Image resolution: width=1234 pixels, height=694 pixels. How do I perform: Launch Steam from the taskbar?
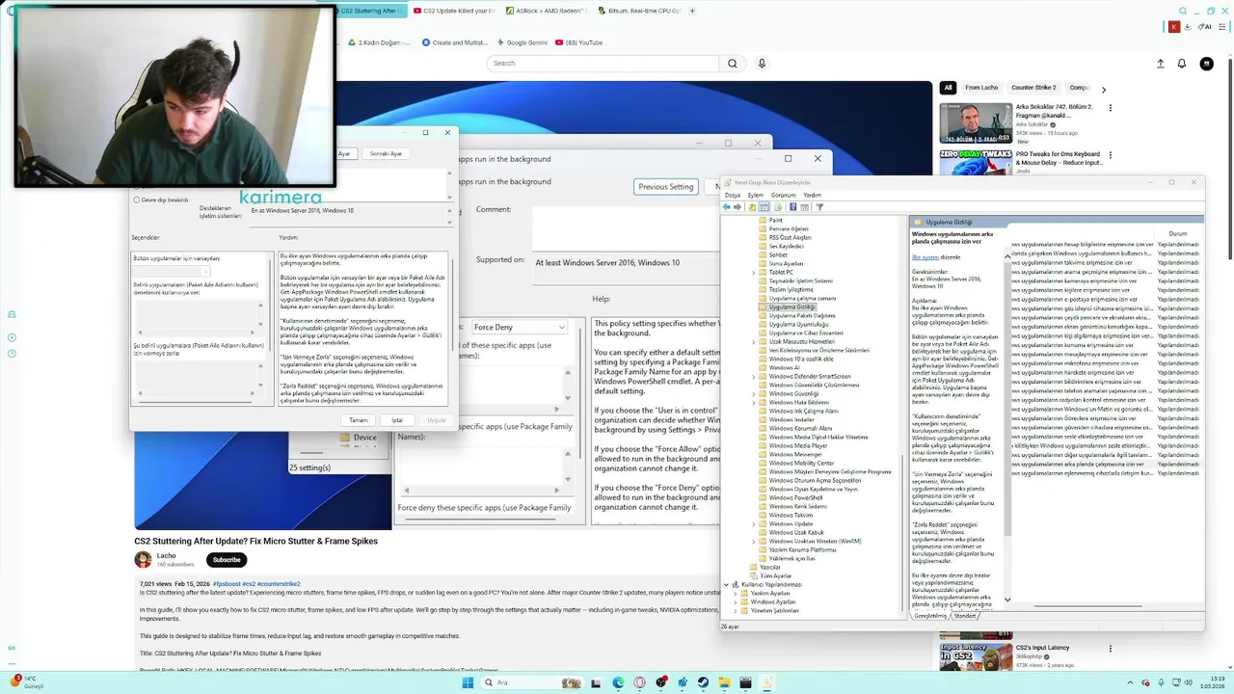point(703,682)
